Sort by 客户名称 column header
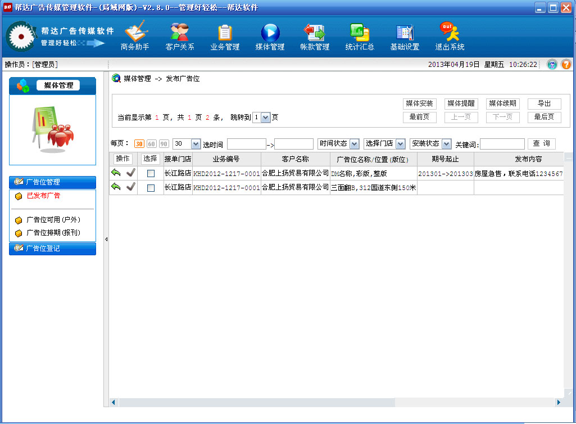Viewport: 576px width, 424px height. point(296,159)
